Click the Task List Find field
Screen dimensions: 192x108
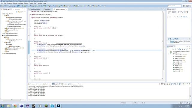(x=172, y=17)
